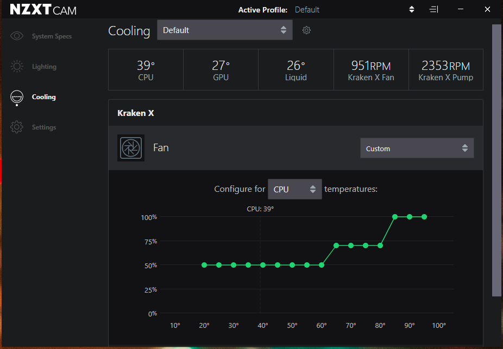
Task: Click the Liquid 26° temperature tile
Action: (x=295, y=70)
